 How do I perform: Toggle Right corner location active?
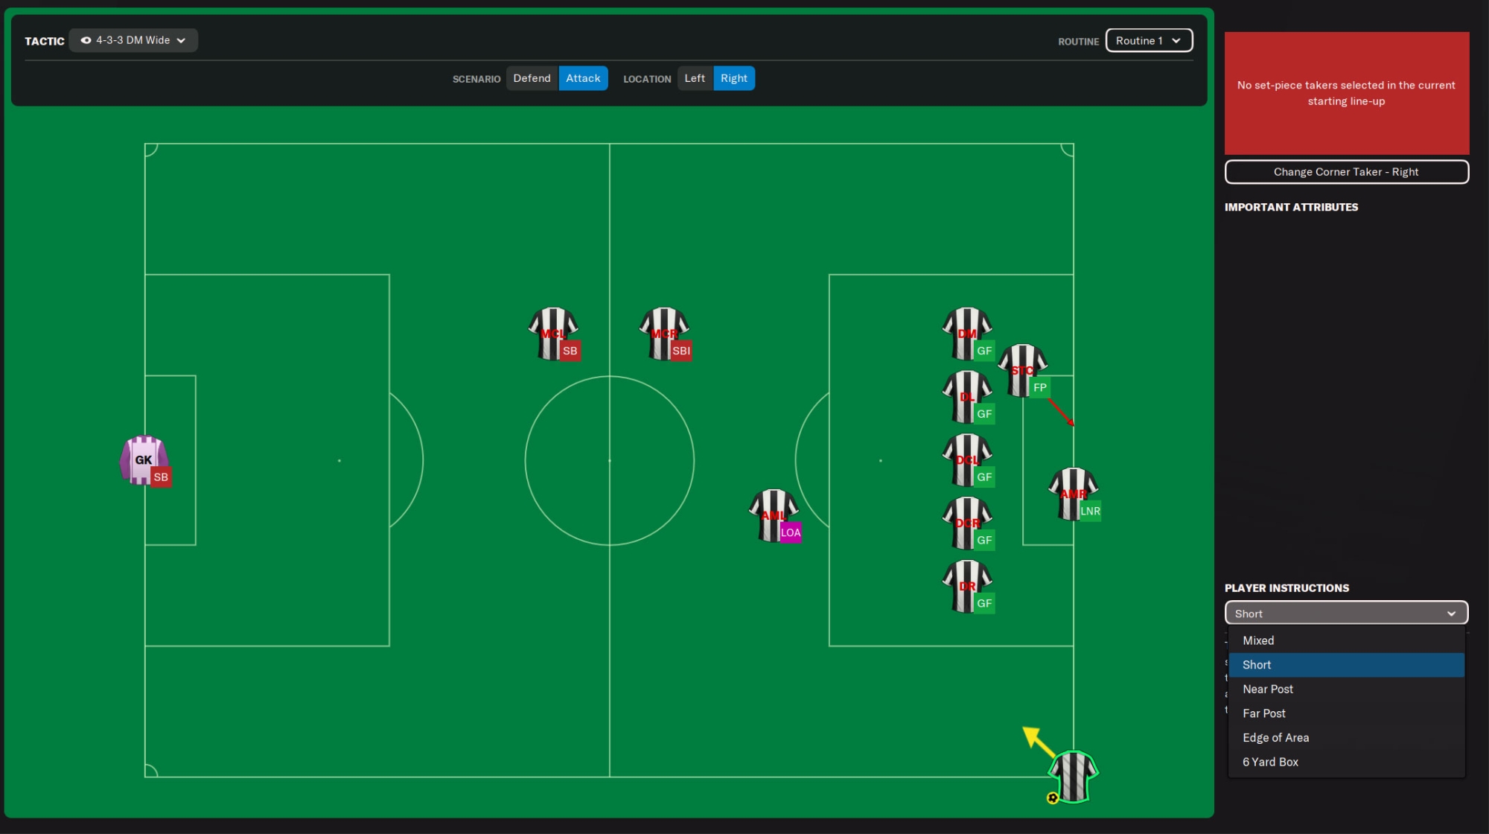point(733,77)
